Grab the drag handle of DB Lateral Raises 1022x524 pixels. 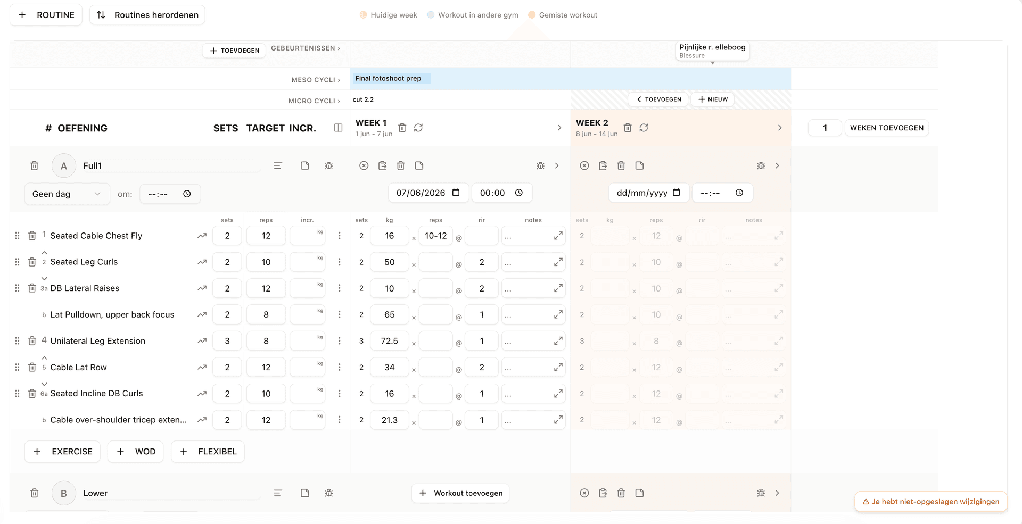(x=17, y=288)
